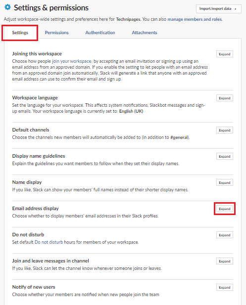Click the Email address display heading

click(36, 209)
